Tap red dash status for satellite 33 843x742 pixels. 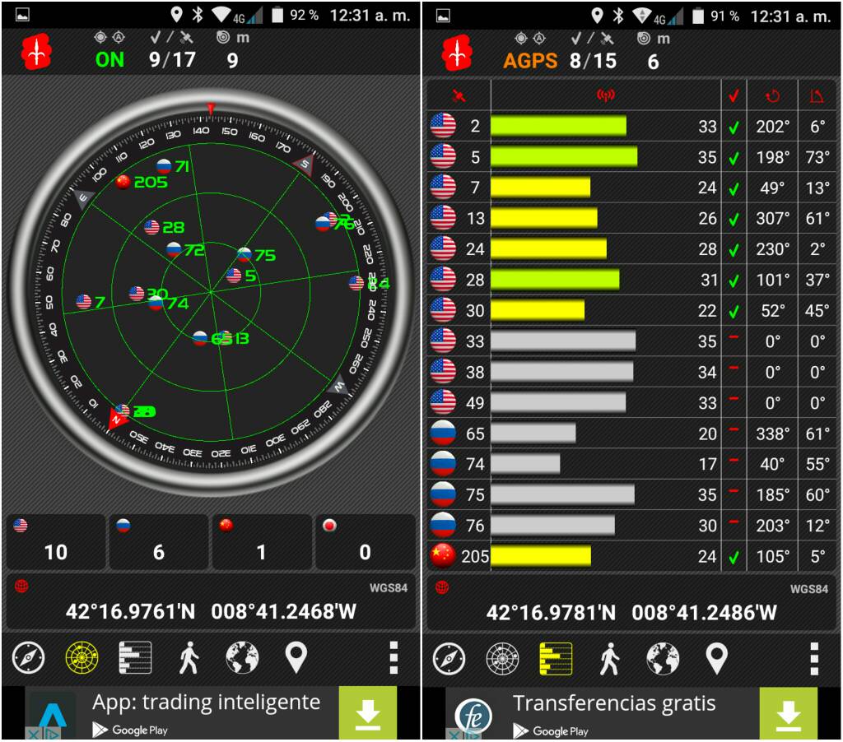tap(734, 337)
